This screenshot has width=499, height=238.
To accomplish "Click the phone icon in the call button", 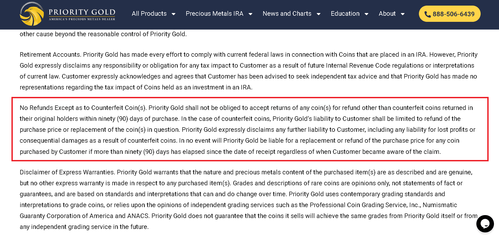I will point(428,14).
